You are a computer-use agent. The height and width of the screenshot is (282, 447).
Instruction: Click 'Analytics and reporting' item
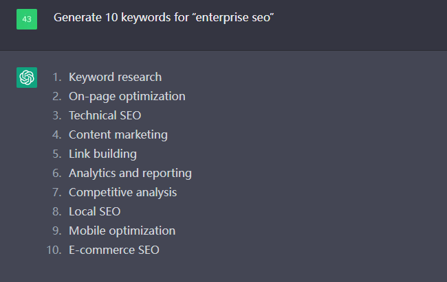130,174
